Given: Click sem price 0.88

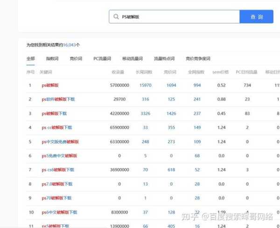Looking at the screenshot, I should click(221, 99).
